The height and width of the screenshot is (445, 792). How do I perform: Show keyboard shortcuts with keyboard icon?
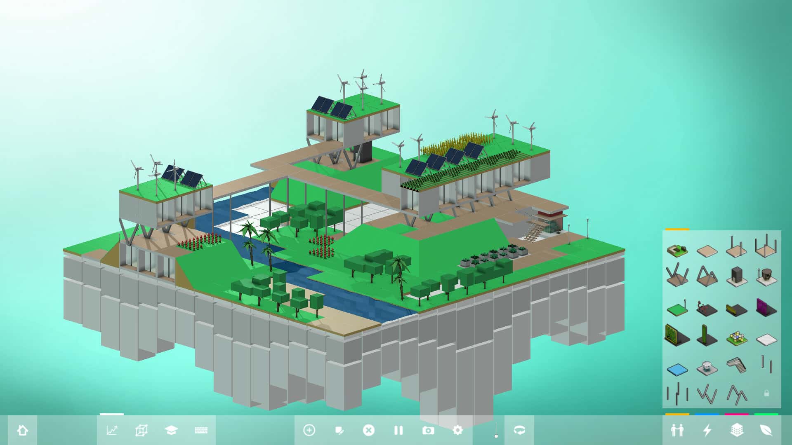click(201, 431)
